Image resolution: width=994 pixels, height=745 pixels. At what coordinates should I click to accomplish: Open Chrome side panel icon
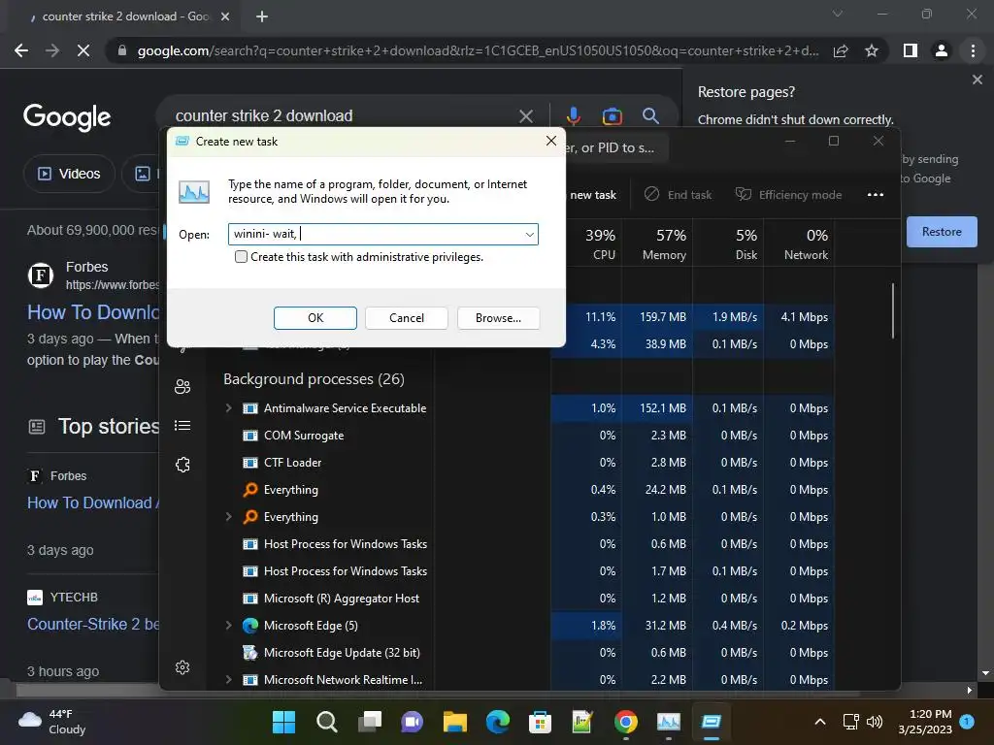911,50
